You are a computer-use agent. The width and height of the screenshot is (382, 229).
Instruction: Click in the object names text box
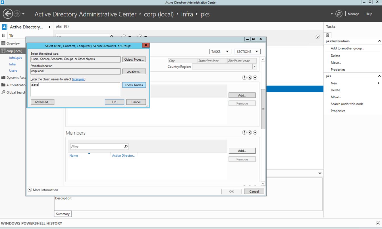(75, 89)
